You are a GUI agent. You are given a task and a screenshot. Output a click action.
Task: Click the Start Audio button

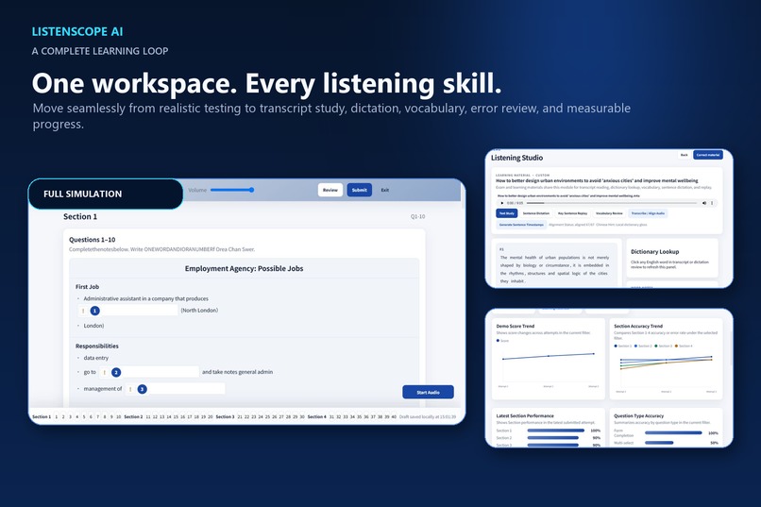(x=428, y=392)
